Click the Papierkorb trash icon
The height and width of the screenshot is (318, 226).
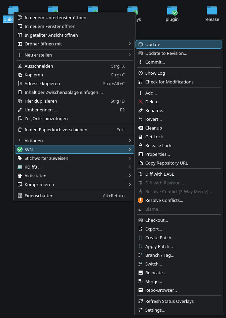(20, 130)
